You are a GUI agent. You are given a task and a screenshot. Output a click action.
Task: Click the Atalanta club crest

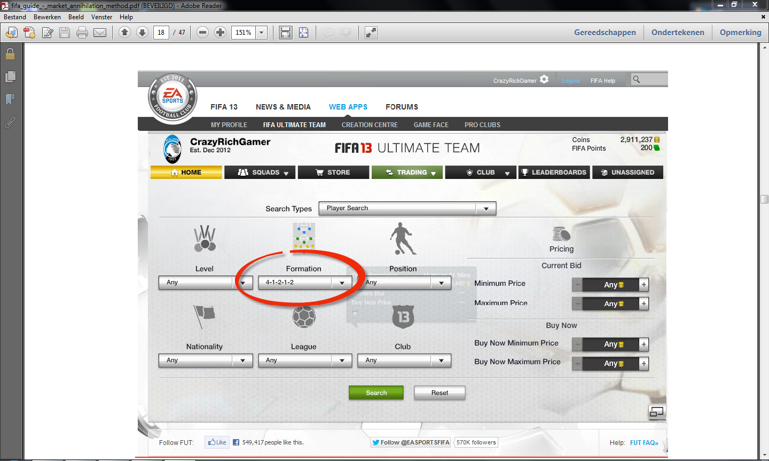click(172, 149)
